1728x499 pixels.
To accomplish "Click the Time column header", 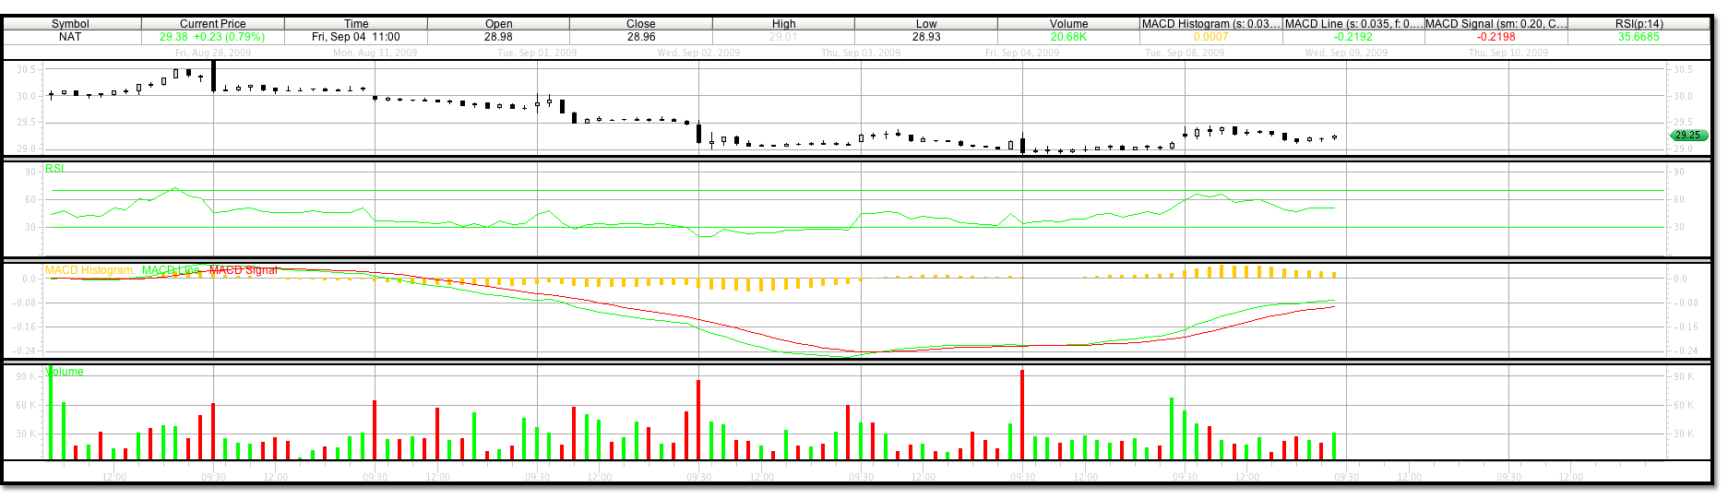I will pos(356,24).
